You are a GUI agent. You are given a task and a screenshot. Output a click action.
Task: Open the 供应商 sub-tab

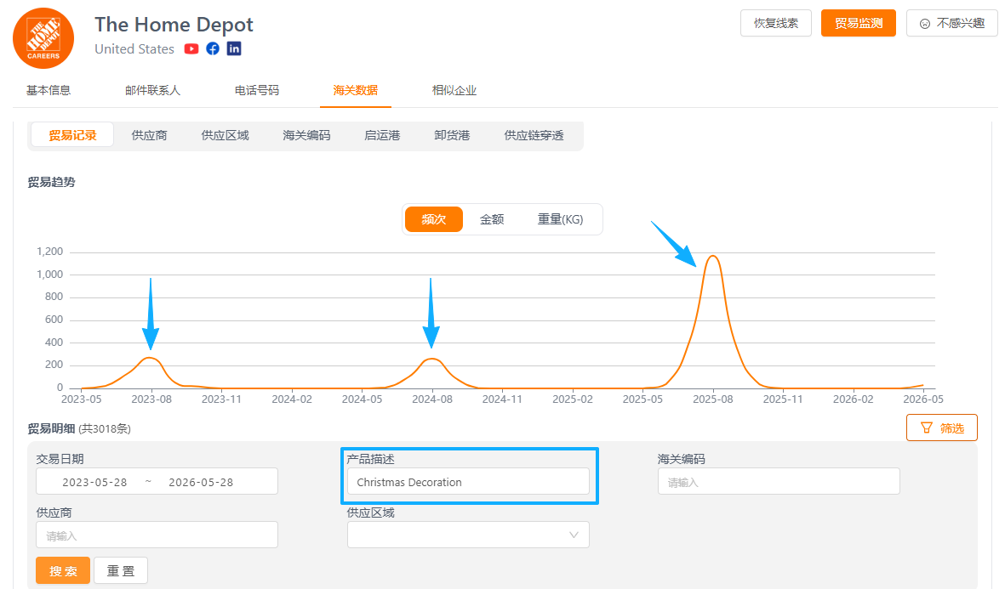pos(149,135)
